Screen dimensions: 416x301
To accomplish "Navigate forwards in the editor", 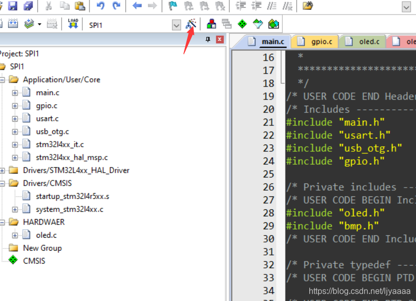I will point(152,6).
